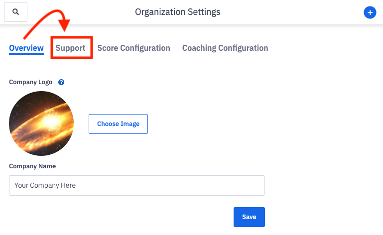Viewport: 383px width, 235px height.
Task: Click the Company Name field label
Action: click(x=32, y=166)
